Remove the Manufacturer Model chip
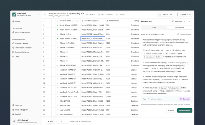The height and width of the screenshot is (125, 205). click(161, 57)
